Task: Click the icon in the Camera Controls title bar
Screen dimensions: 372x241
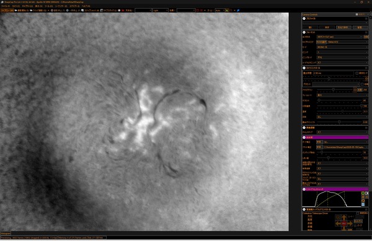Action: (x=356, y=14)
